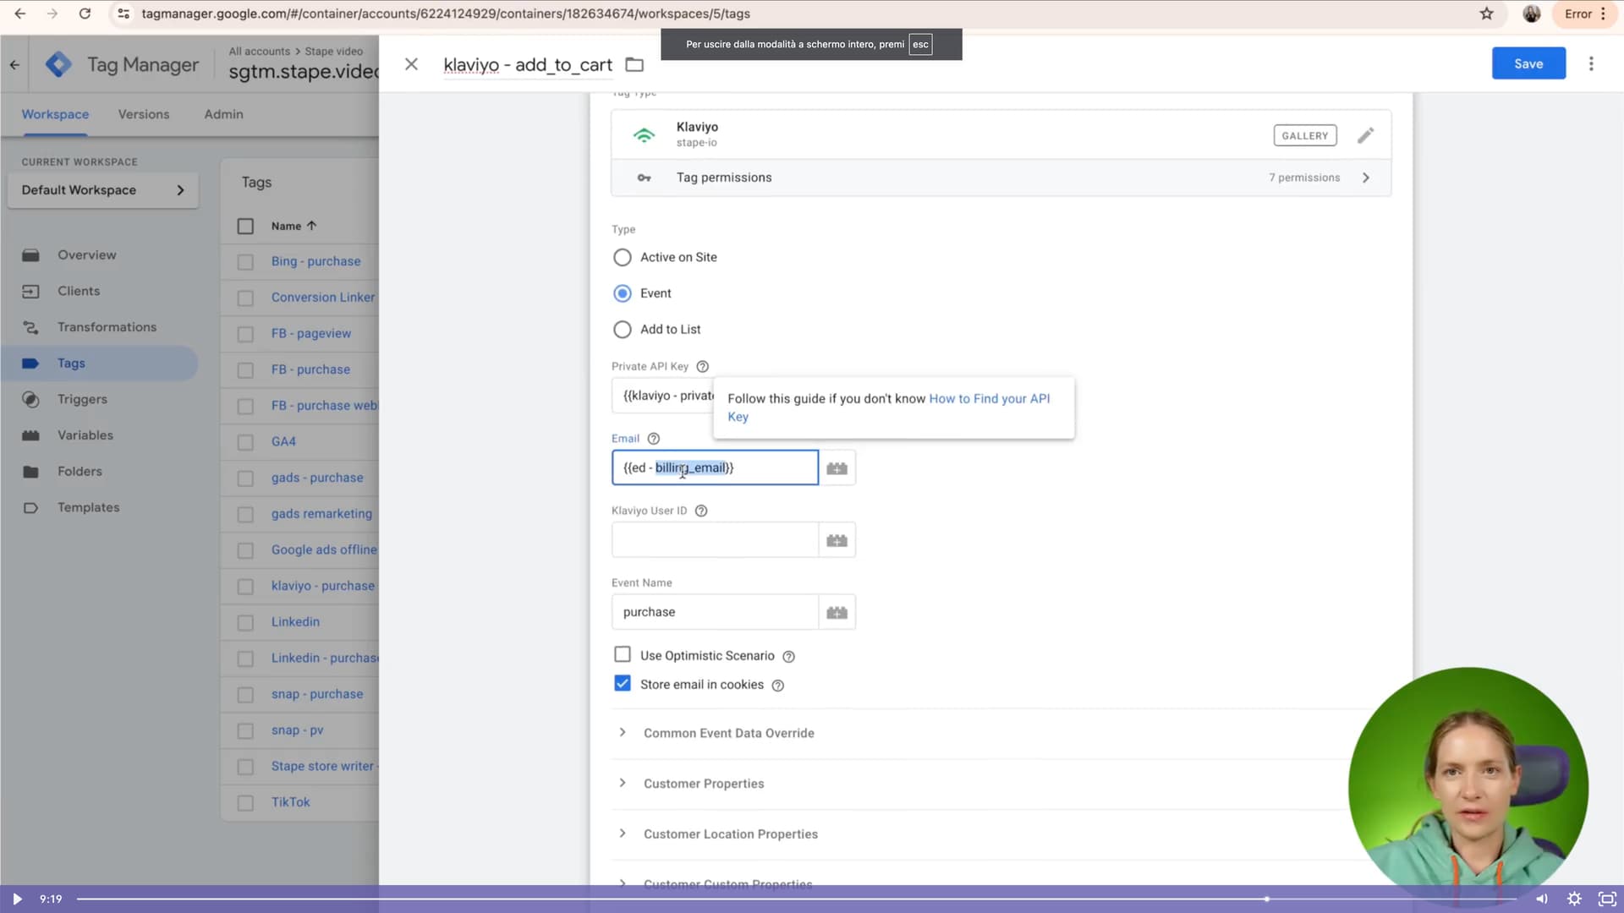The width and height of the screenshot is (1624, 913).
Task: Open help icon for Klaviyo User ID
Action: 700,511
